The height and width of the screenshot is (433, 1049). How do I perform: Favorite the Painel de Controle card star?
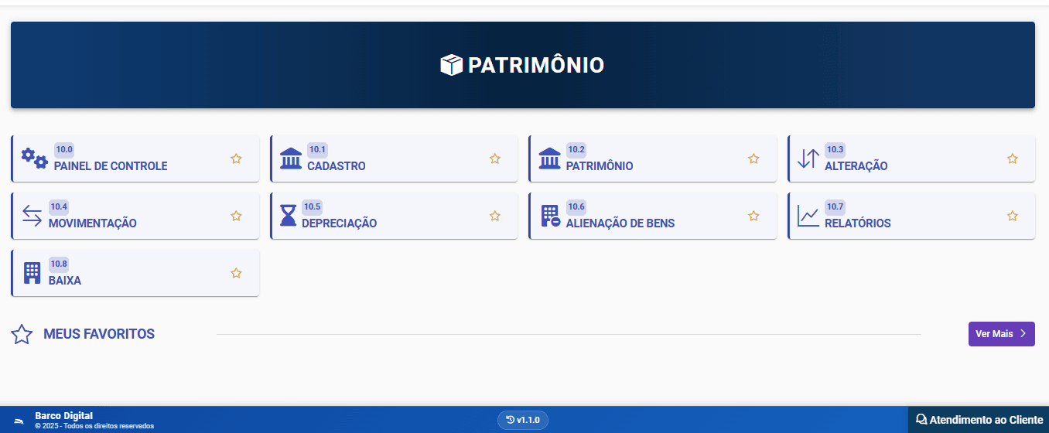tap(236, 159)
